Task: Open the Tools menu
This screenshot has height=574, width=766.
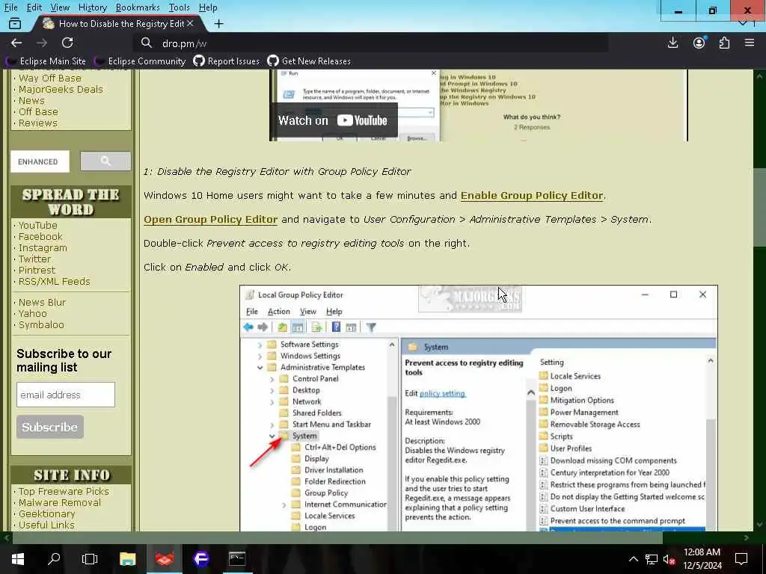Action: pos(180,7)
